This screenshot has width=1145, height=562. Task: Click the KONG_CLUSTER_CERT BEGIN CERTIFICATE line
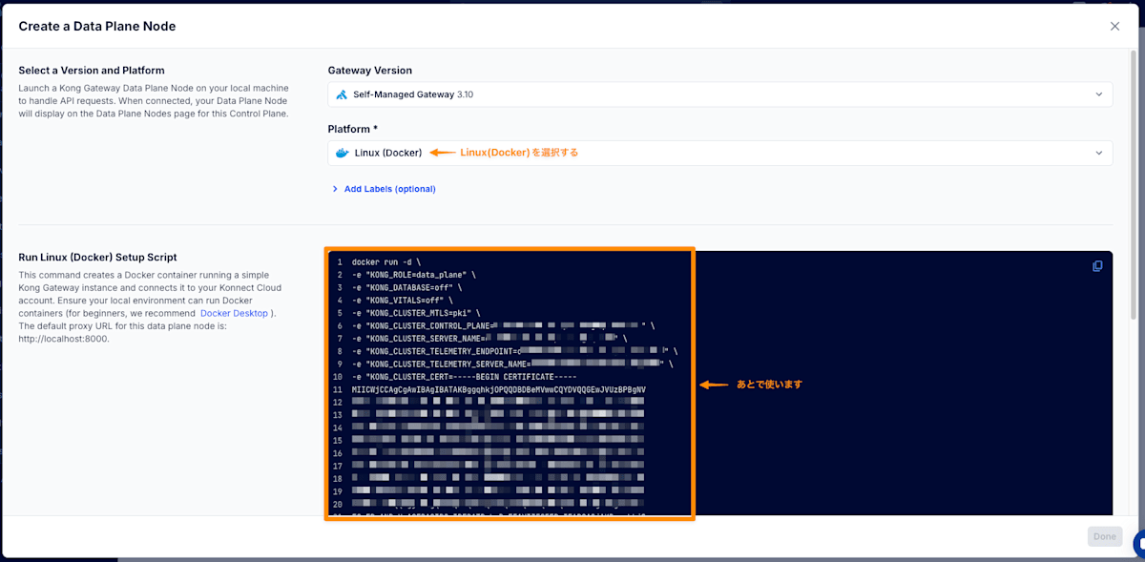[464, 377]
